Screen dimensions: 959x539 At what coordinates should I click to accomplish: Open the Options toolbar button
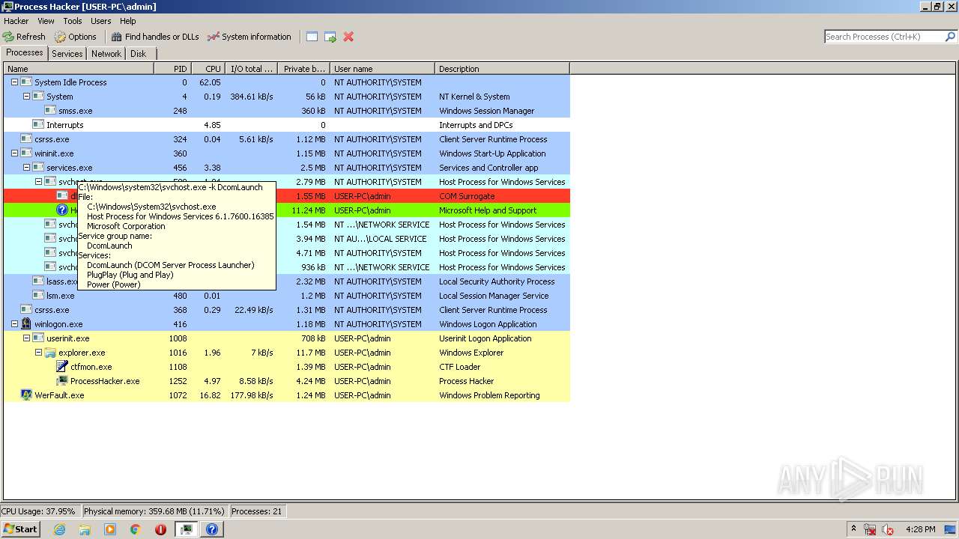point(75,37)
